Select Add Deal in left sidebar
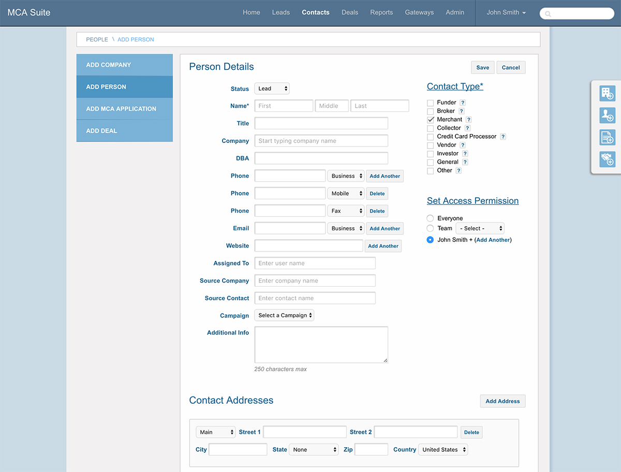 [125, 131]
